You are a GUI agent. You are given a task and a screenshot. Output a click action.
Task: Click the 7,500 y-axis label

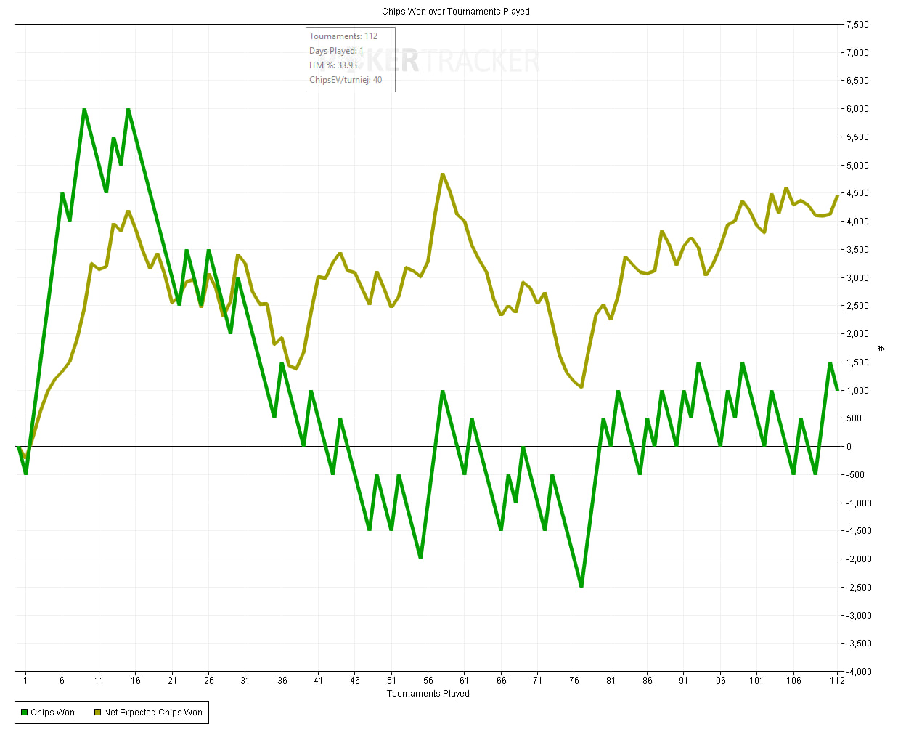pos(857,25)
